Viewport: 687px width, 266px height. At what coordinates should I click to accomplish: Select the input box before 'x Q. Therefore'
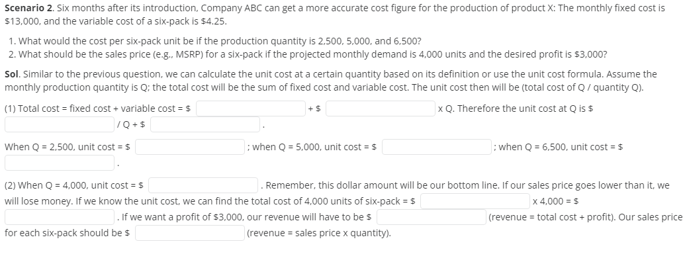(x=381, y=109)
